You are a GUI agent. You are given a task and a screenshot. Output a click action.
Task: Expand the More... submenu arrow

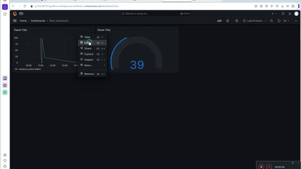click(x=104, y=65)
